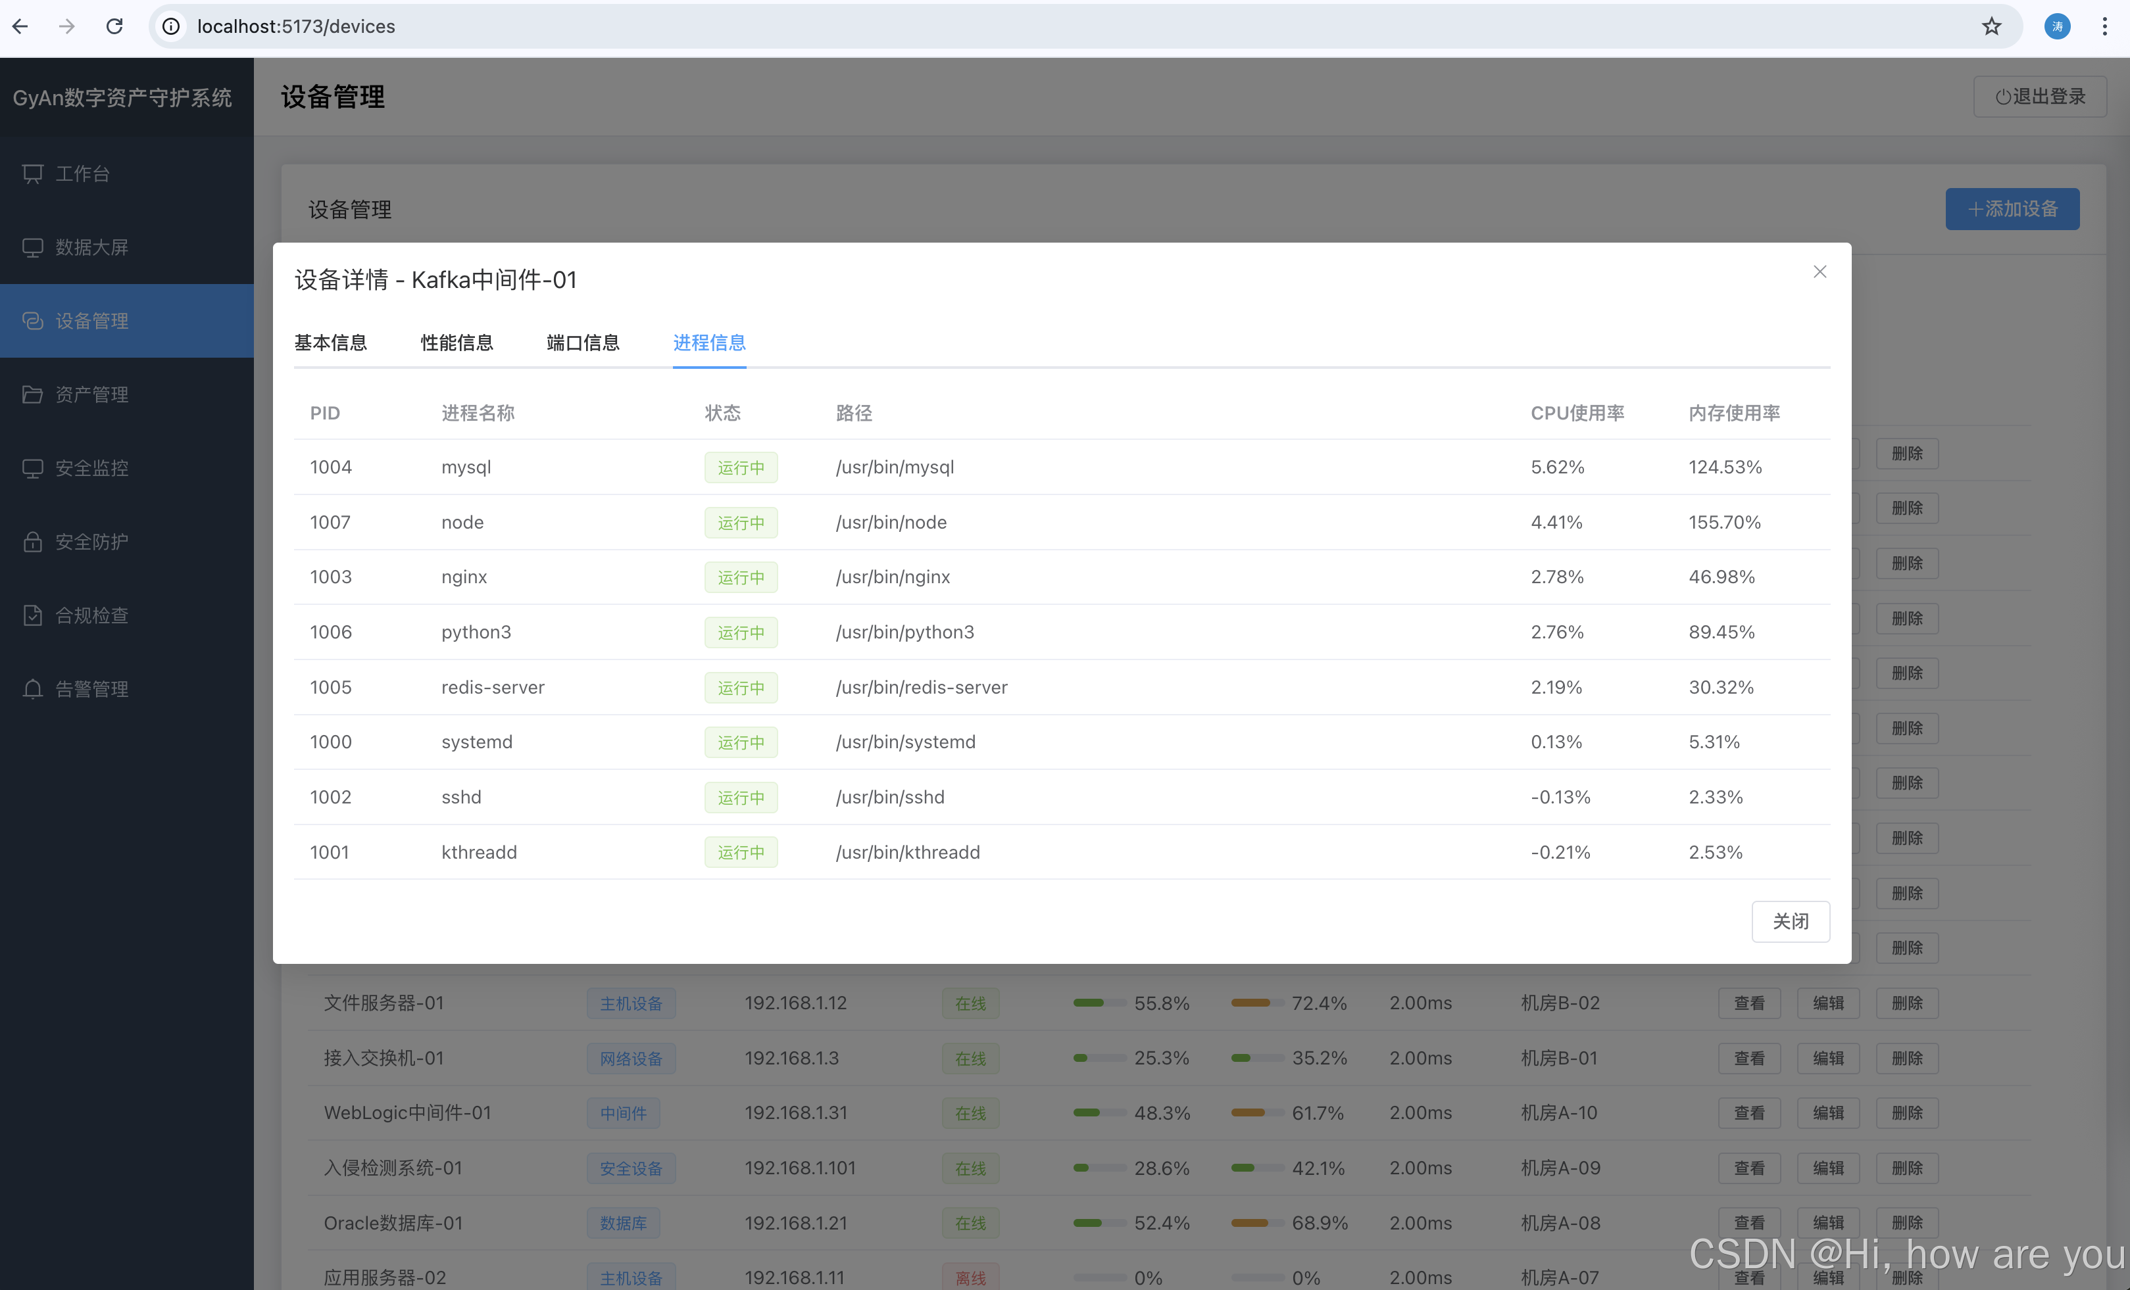The height and width of the screenshot is (1290, 2130).
Task: Close the dialog with the X icon
Action: pos(1820,272)
